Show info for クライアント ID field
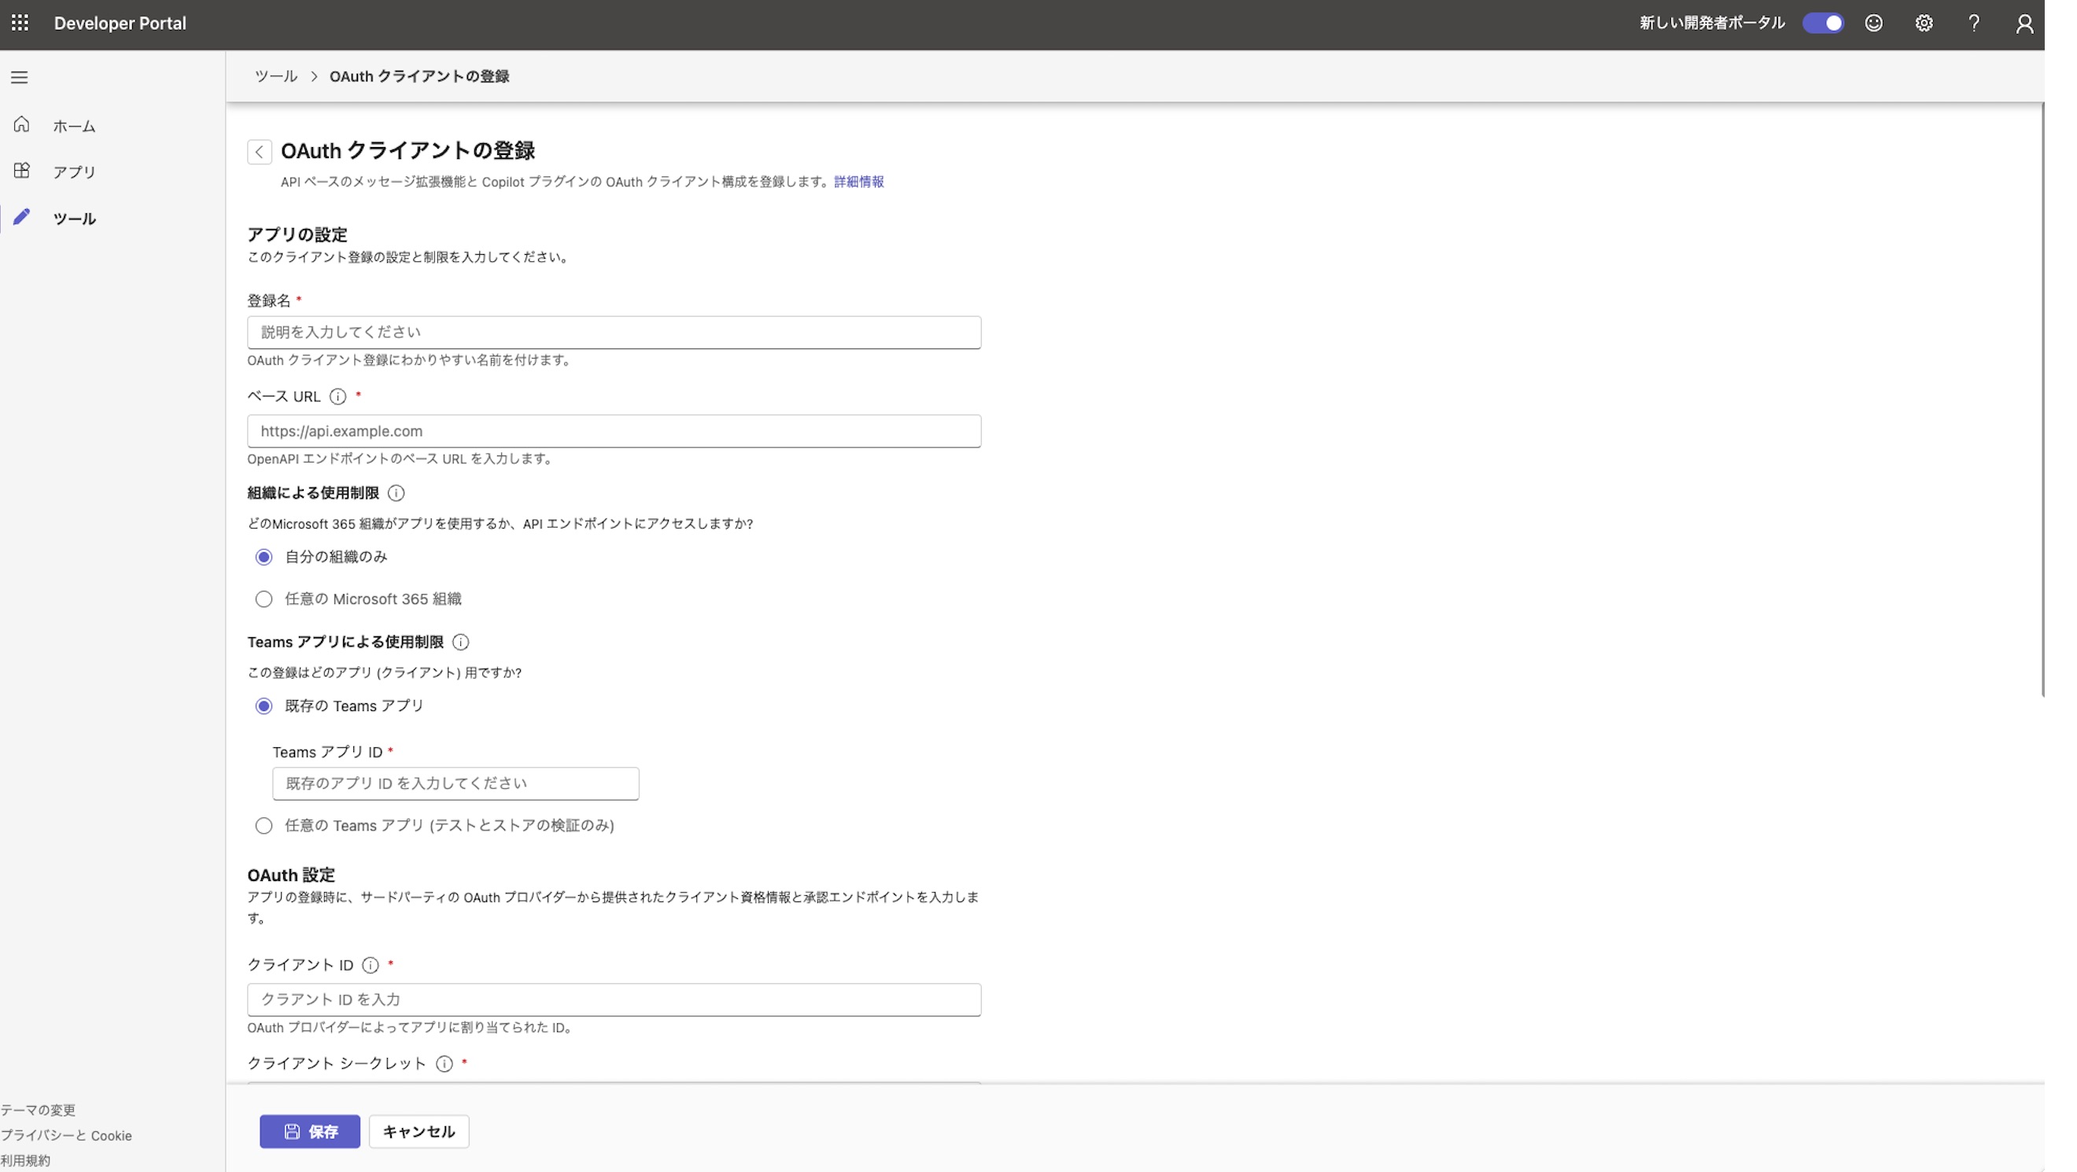The width and height of the screenshot is (2077, 1172). click(370, 966)
